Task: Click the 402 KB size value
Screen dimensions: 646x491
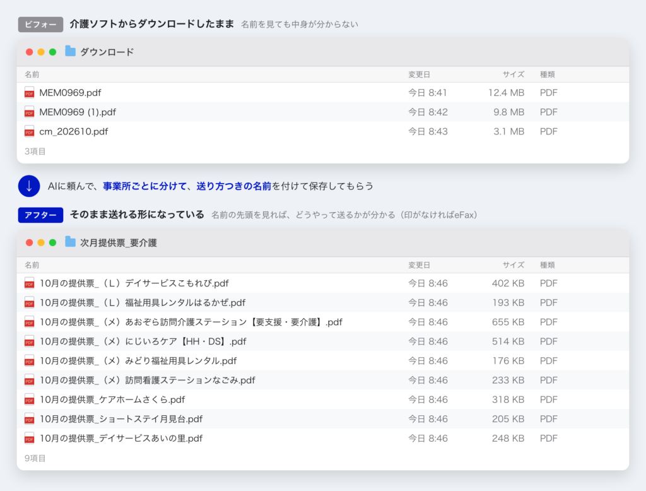Action: [x=508, y=283]
